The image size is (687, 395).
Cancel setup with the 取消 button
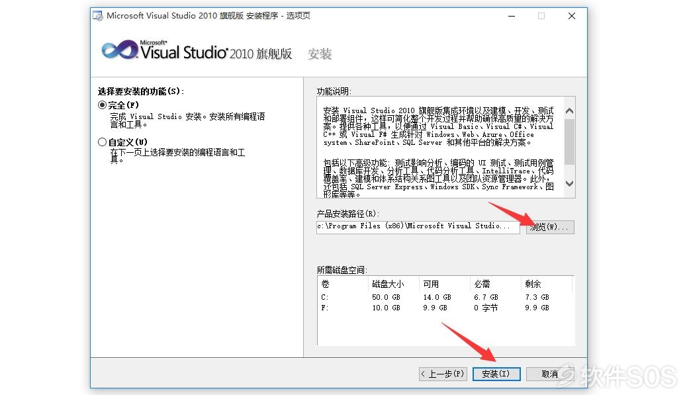point(550,374)
